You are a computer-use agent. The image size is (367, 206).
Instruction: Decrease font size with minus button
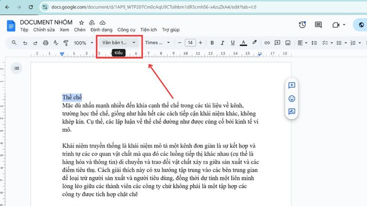[179, 43]
